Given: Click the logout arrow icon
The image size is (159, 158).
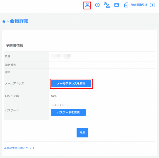Looking at the screenshot, I should click(x=152, y=5).
